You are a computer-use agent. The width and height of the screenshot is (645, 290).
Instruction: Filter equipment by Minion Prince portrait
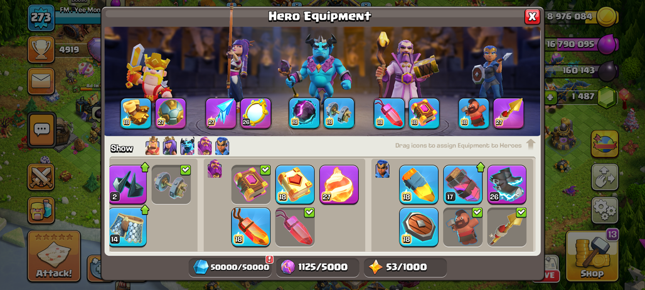[x=187, y=146]
